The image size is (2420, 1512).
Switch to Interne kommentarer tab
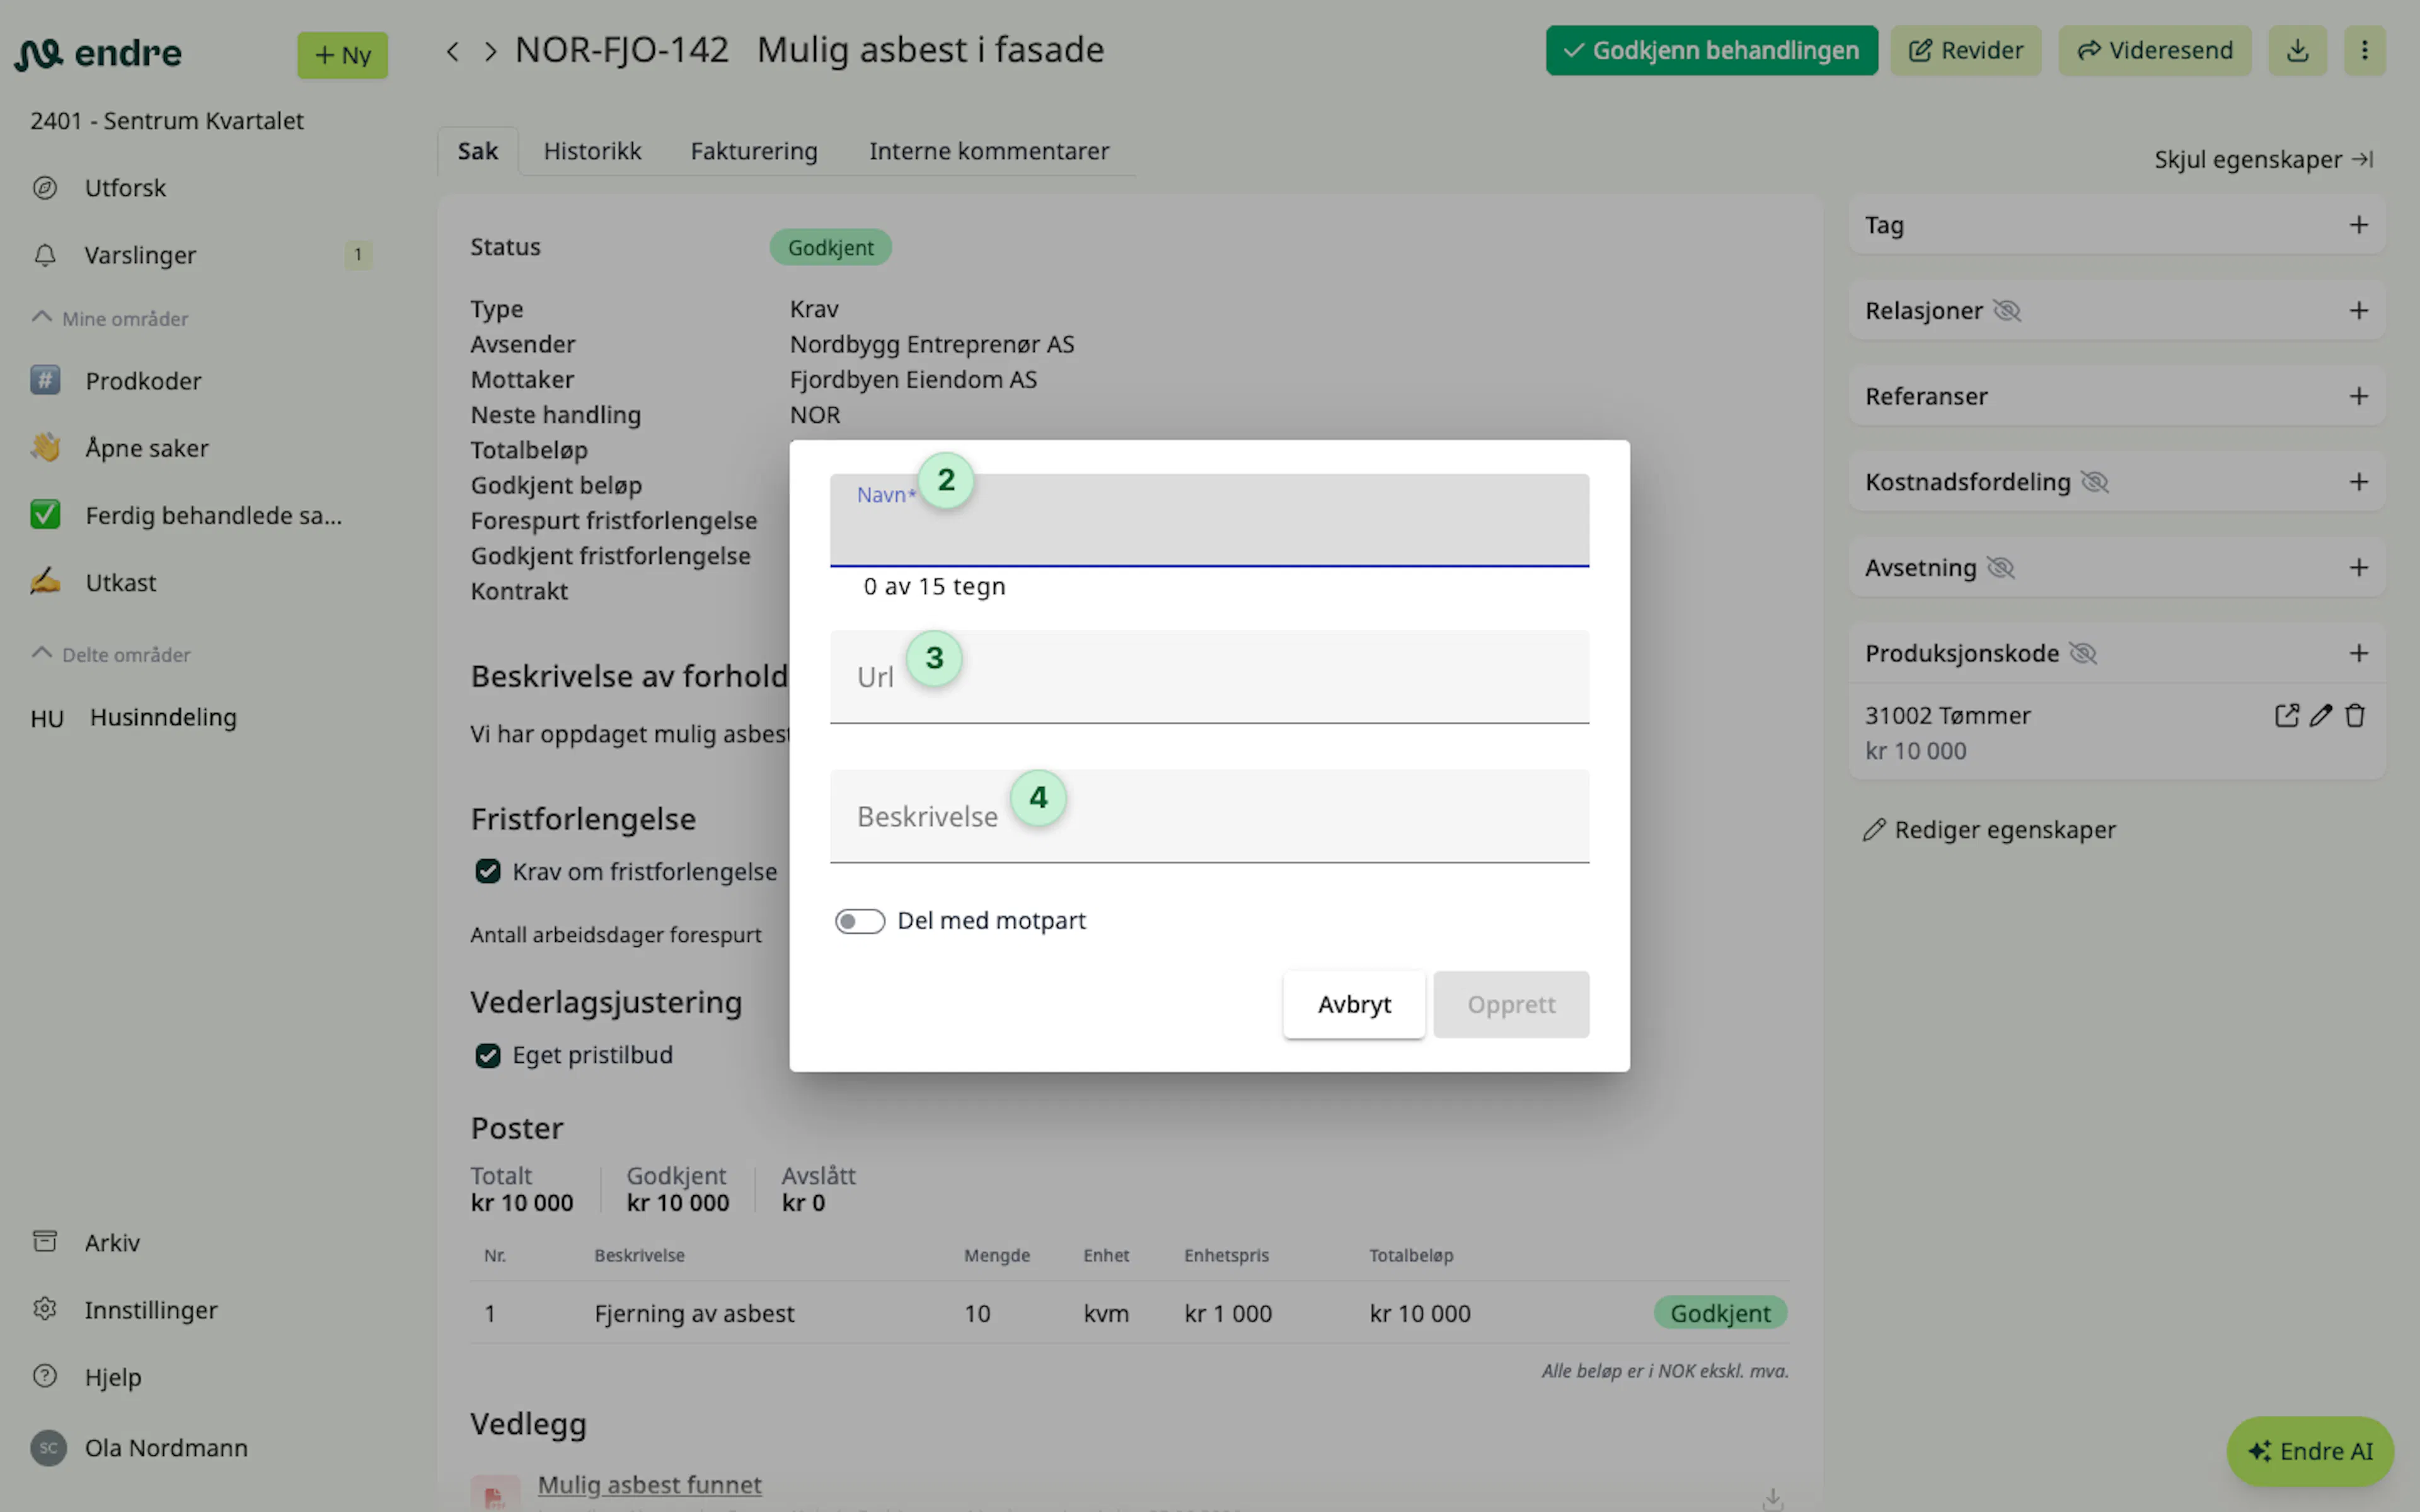989,151
